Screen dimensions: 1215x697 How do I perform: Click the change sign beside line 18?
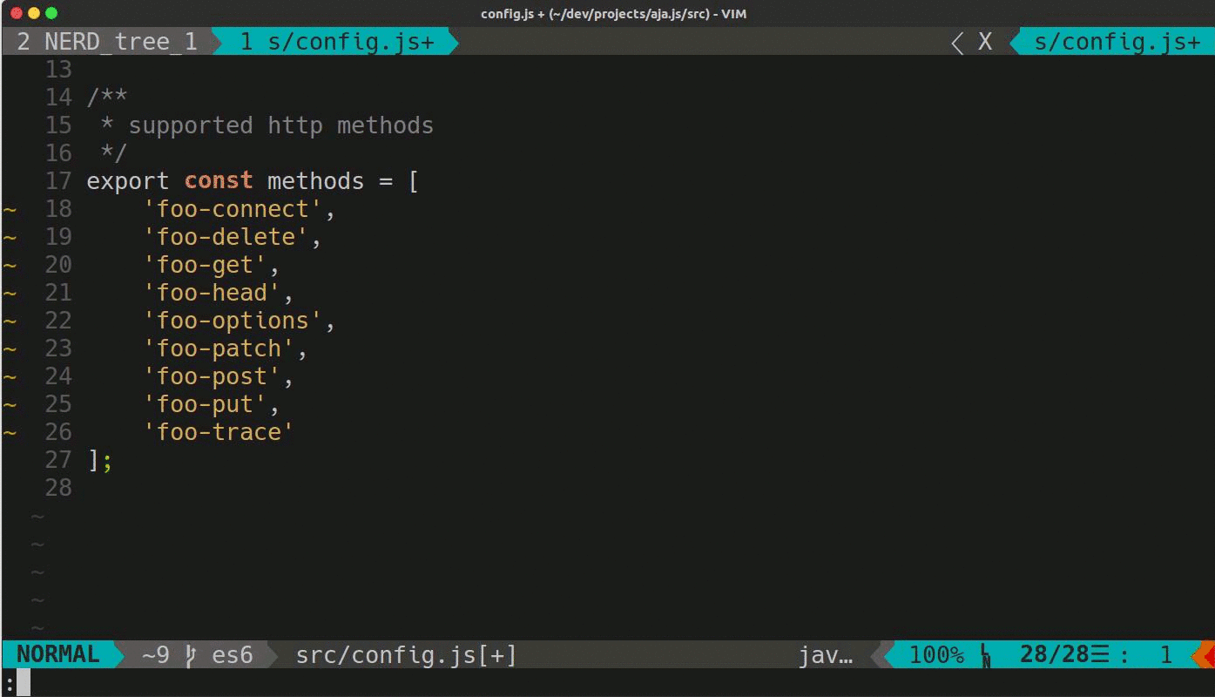point(10,210)
